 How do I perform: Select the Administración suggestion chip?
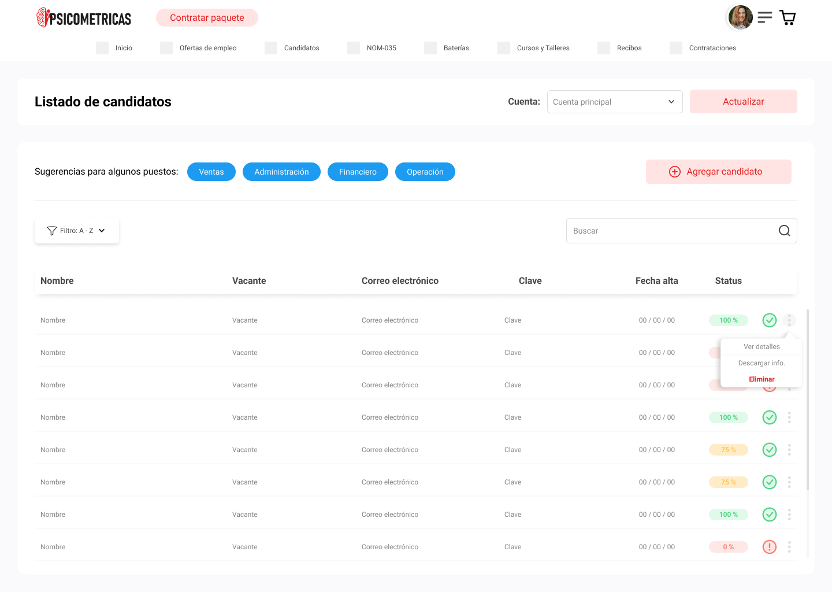tap(281, 172)
